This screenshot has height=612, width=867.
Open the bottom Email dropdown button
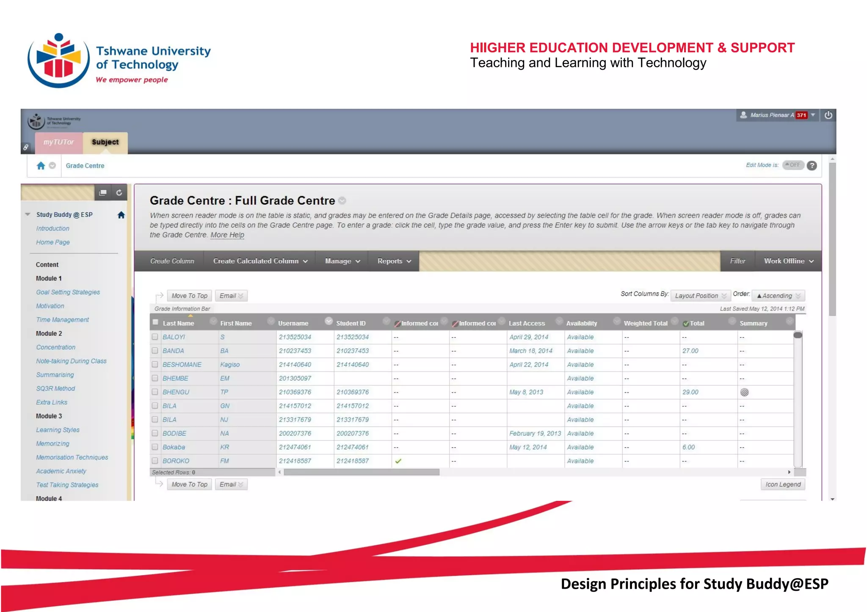tap(231, 484)
